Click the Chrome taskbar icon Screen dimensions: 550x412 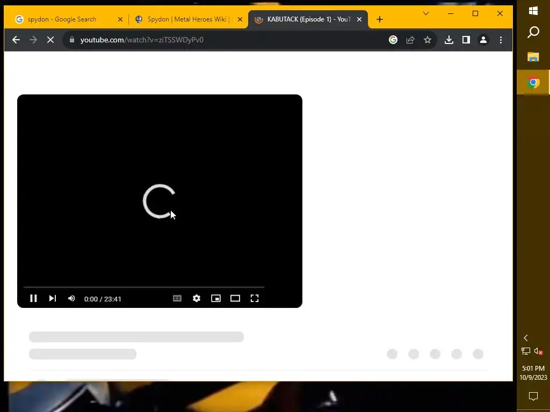[x=533, y=82]
